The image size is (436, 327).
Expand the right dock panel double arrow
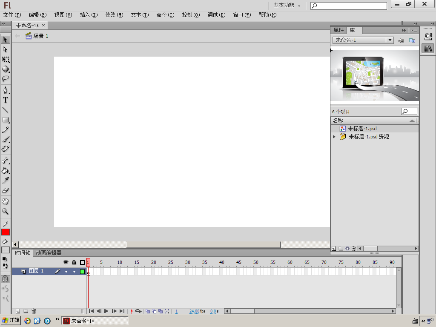[432, 24]
